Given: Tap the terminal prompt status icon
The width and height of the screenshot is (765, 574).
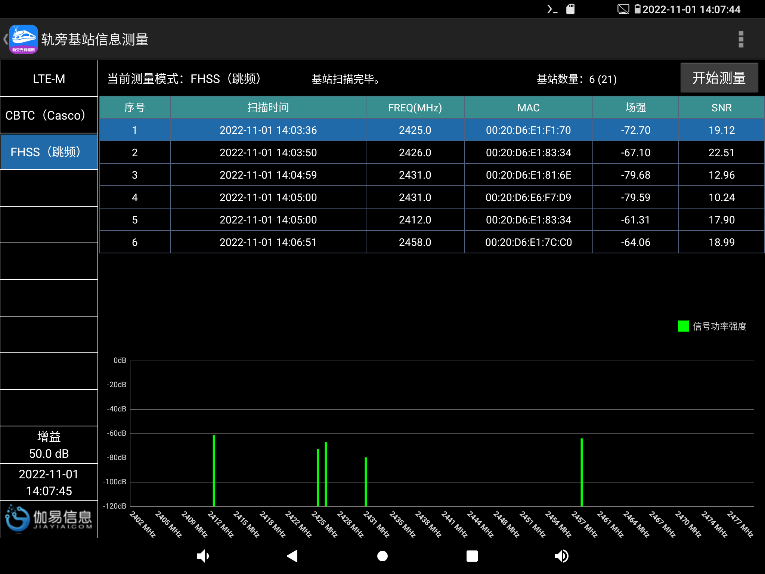Looking at the screenshot, I should click(x=552, y=9).
